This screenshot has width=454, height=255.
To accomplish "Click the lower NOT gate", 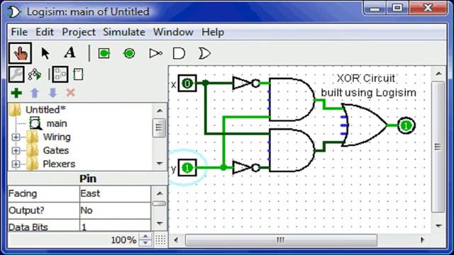I will (x=246, y=168).
